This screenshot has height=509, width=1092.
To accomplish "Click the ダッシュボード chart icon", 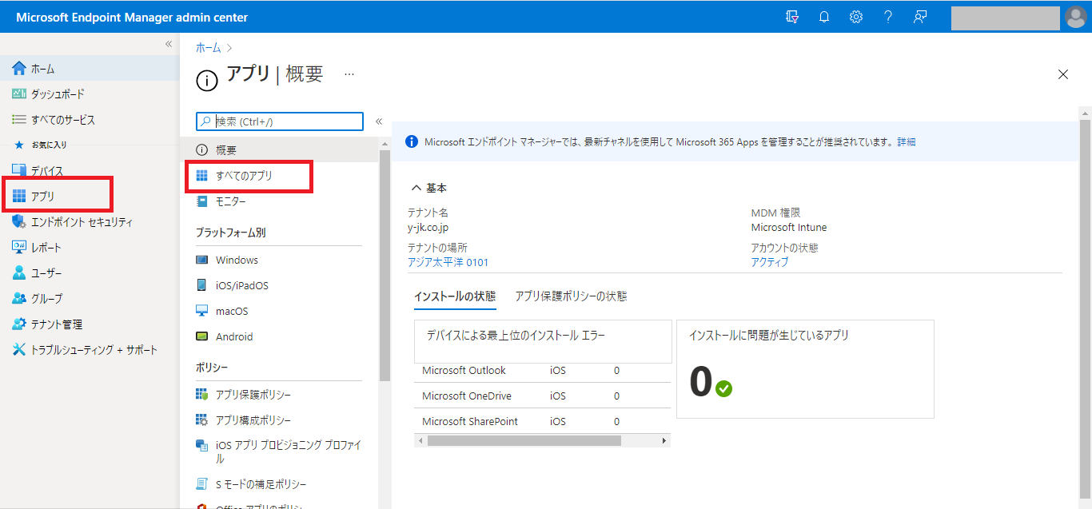I will [x=20, y=94].
